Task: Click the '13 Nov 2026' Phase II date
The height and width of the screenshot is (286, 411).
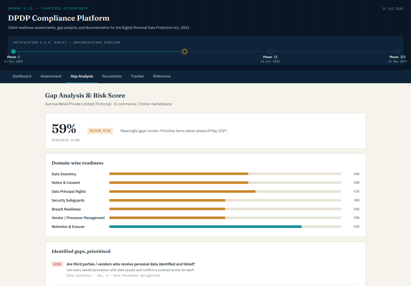Action: coord(270,61)
